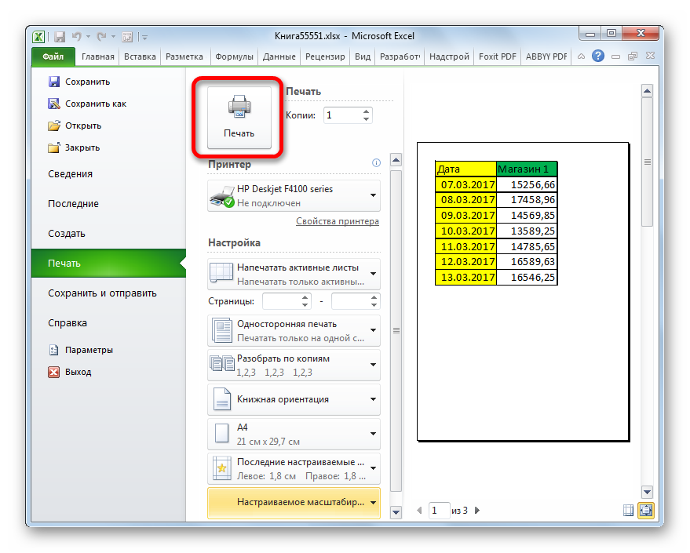The width and height of the screenshot is (690, 553).
Task: Click the big printer Печать button
Action: click(x=239, y=117)
